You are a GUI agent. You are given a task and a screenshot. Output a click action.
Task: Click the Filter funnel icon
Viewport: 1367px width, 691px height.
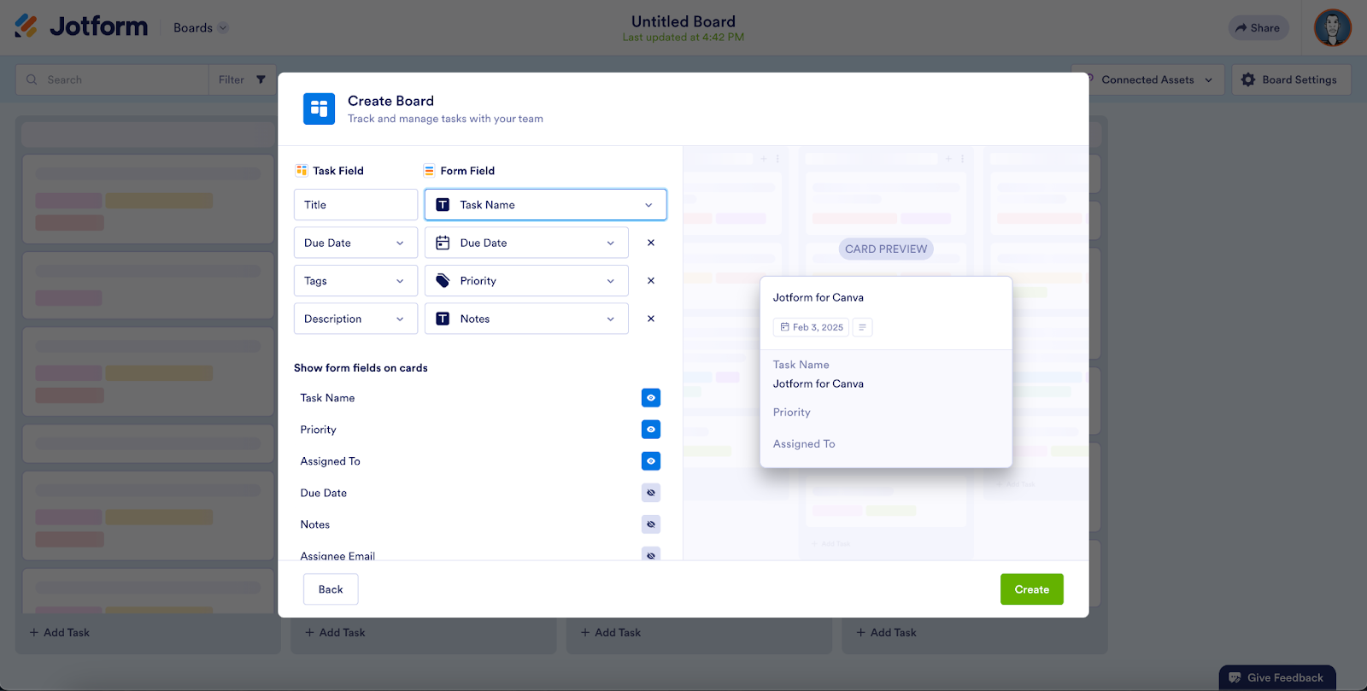click(x=261, y=79)
